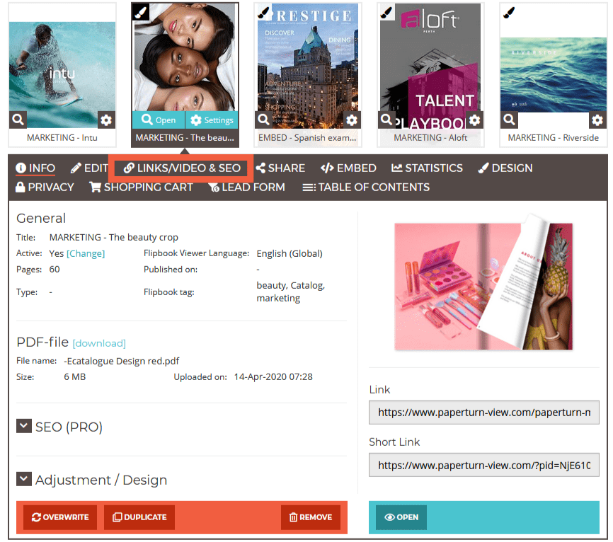613x542 pixels.
Task: Select the MARKETING - Aloft flipbook cover
Action: tap(430, 66)
